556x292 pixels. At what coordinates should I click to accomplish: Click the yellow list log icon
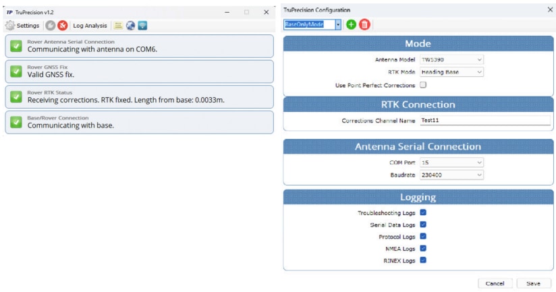(119, 26)
